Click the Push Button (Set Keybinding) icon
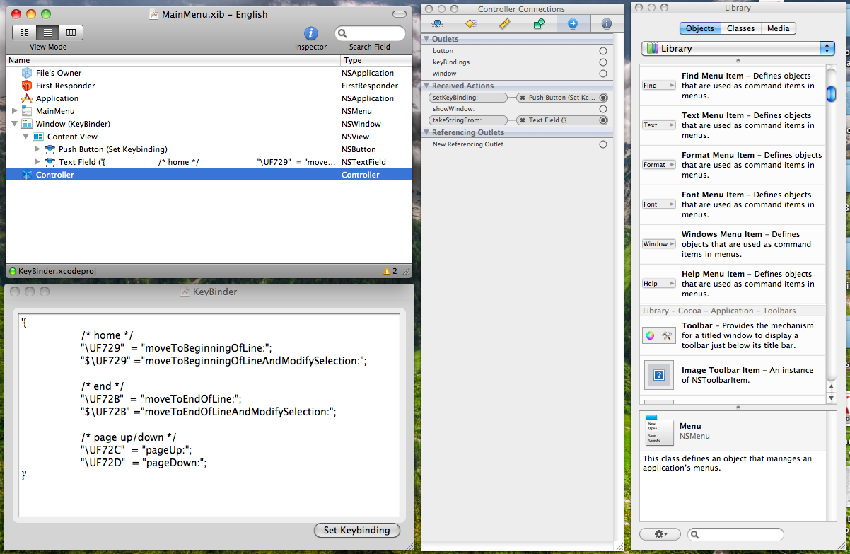This screenshot has height=554, width=850. [50, 149]
